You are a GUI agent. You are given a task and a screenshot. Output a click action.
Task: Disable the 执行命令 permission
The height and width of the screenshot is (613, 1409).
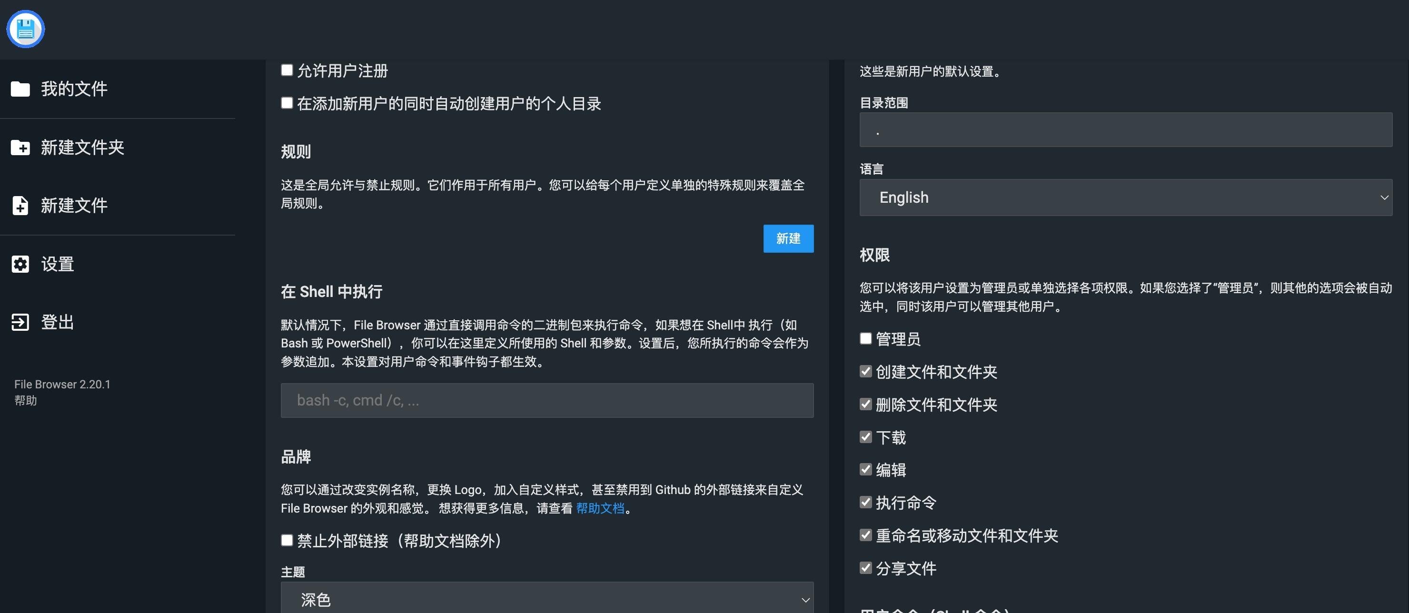coord(865,503)
